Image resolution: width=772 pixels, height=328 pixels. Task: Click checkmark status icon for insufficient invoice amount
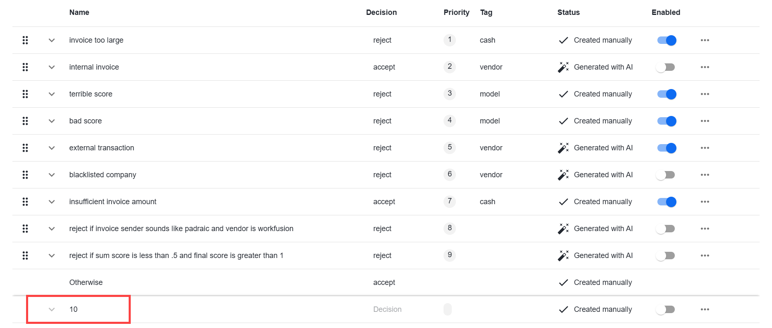563,202
